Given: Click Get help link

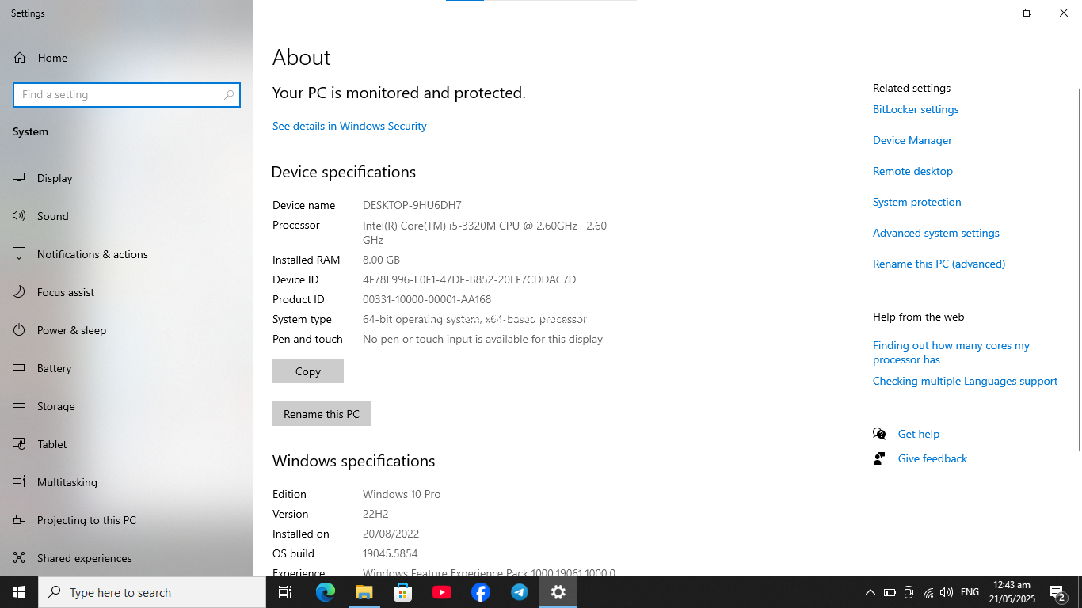Looking at the screenshot, I should click(919, 434).
